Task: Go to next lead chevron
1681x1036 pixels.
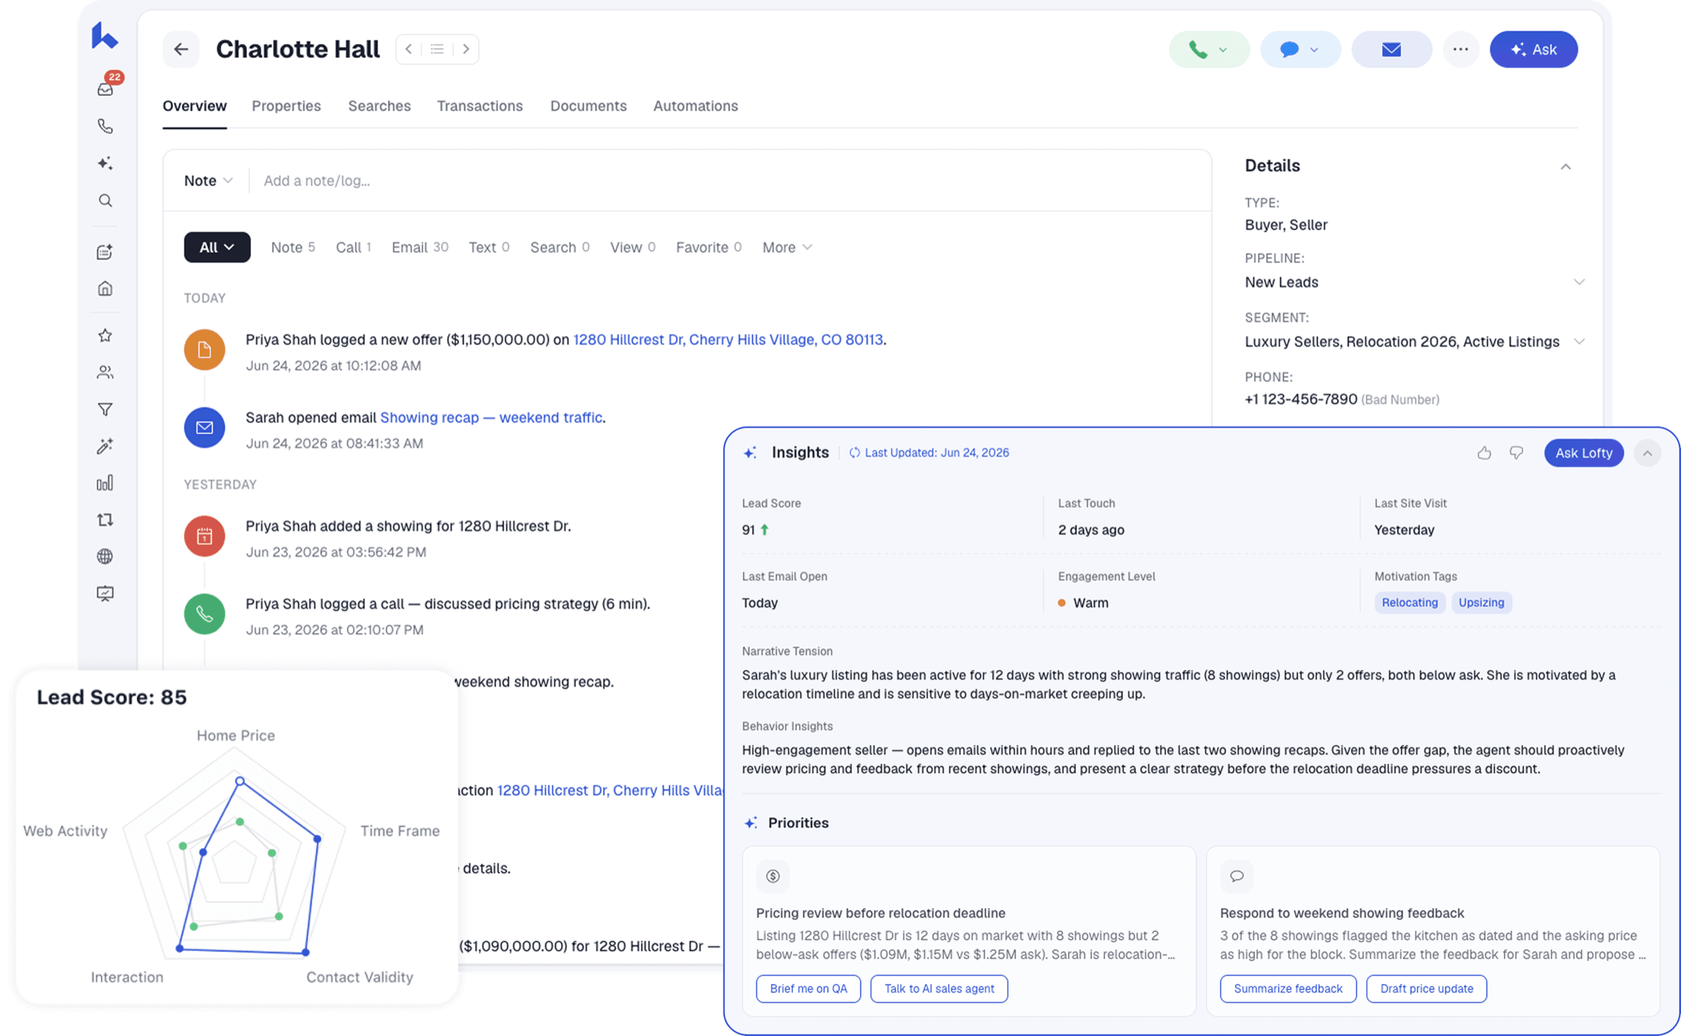Action: pos(466,49)
